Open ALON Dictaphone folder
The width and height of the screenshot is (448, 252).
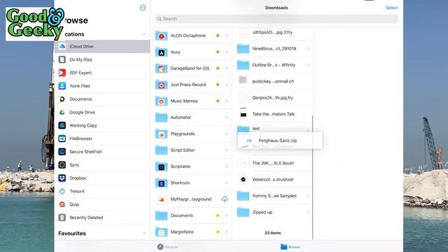[x=192, y=36]
